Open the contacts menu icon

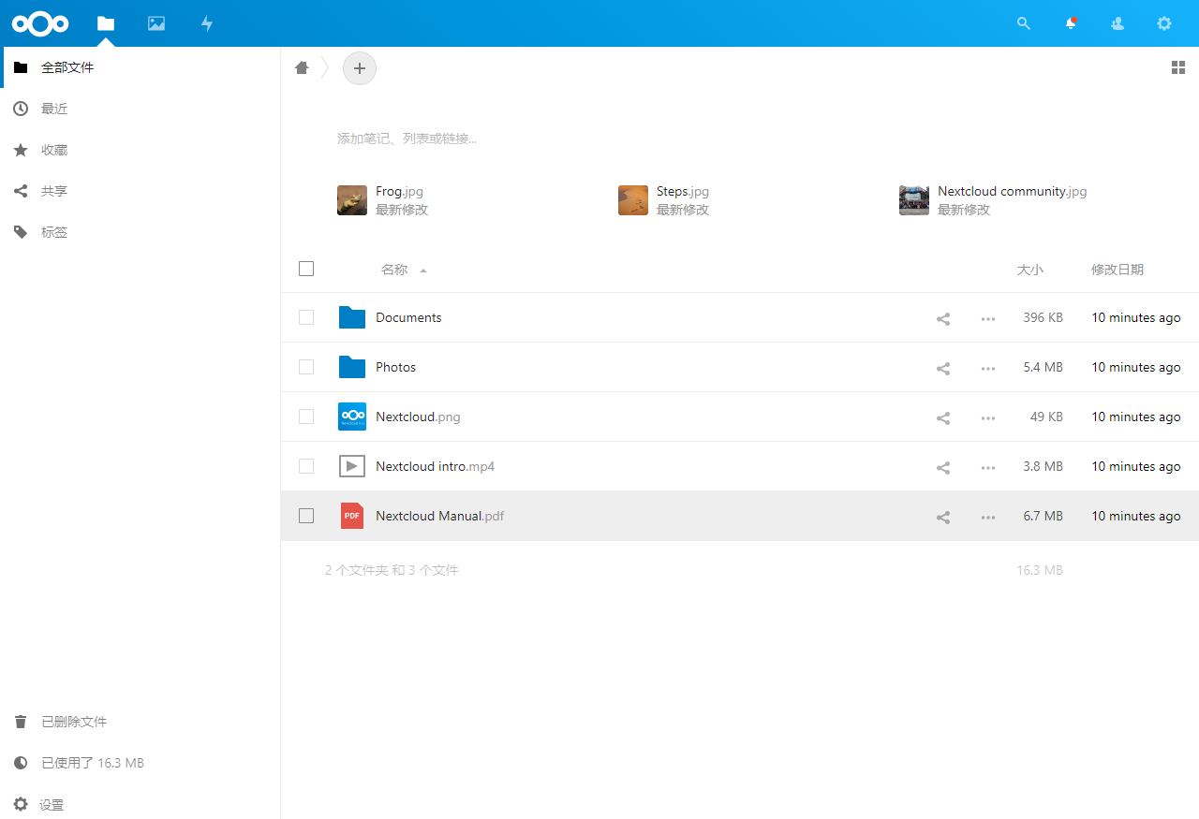click(x=1118, y=23)
